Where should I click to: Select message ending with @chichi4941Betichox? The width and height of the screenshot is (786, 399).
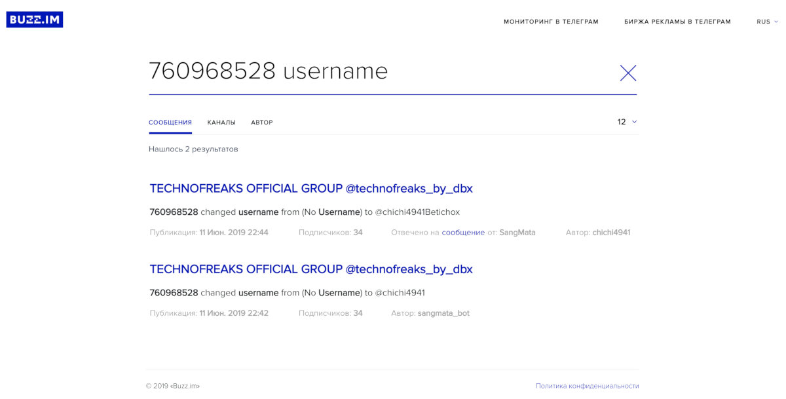(305, 212)
